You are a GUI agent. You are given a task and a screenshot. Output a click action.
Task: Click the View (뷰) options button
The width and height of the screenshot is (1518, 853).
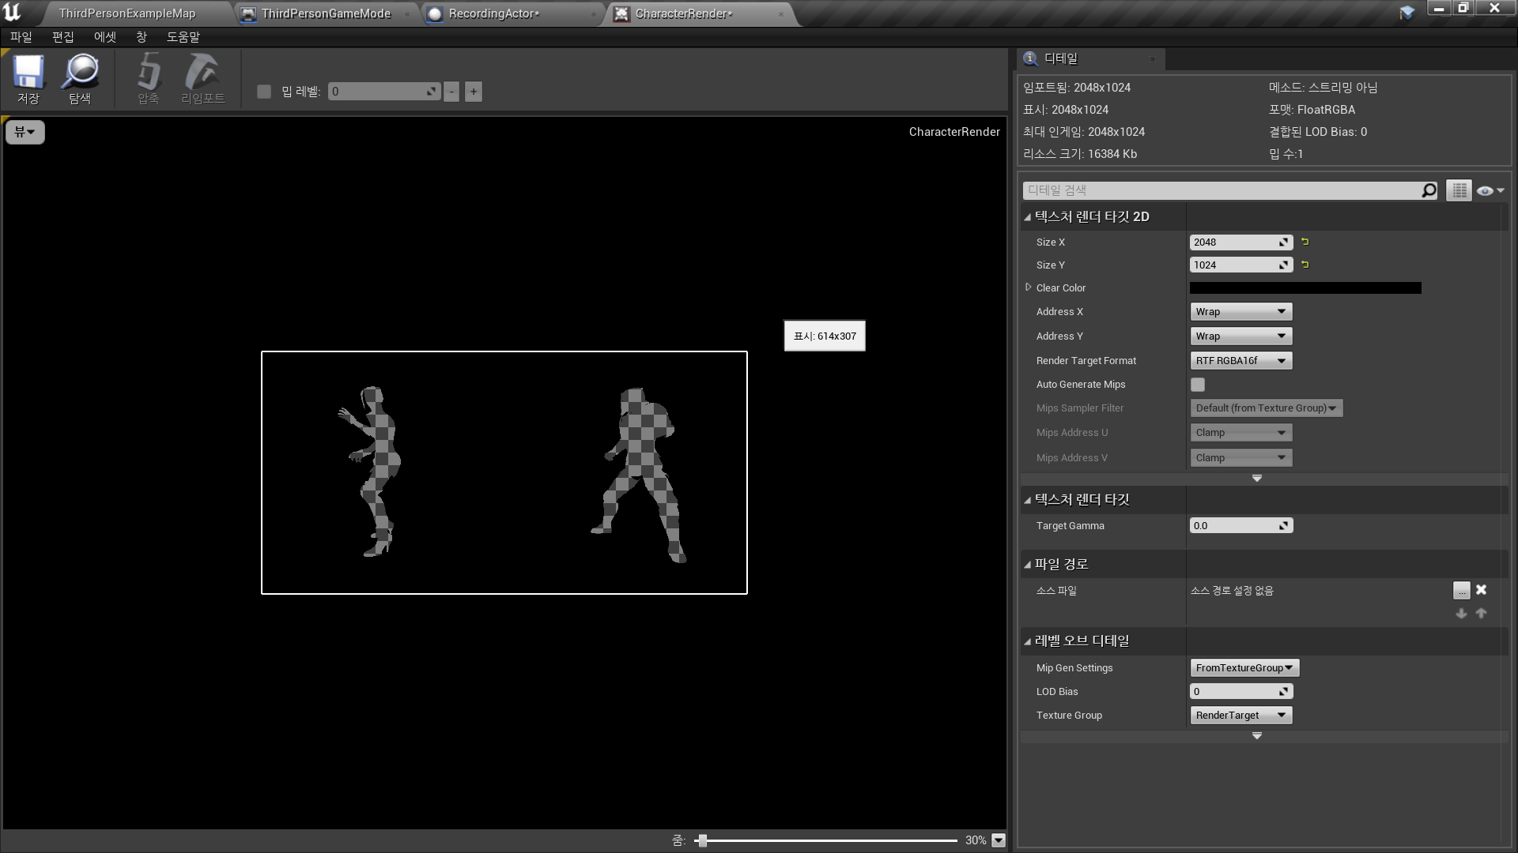pyautogui.click(x=25, y=132)
